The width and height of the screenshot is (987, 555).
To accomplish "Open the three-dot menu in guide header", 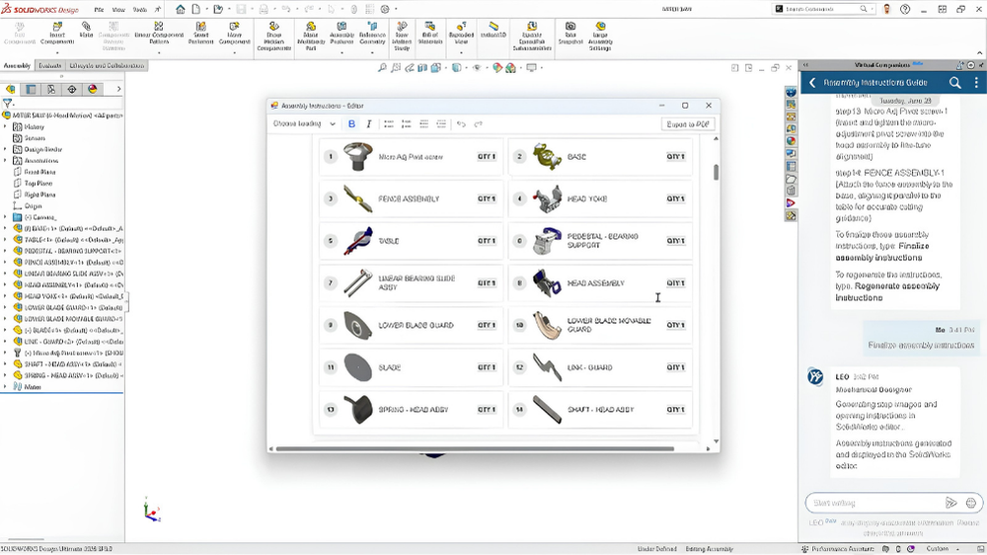I will point(976,83).
